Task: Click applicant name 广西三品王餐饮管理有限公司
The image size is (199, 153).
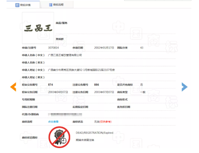Action: tap(65, 55)
